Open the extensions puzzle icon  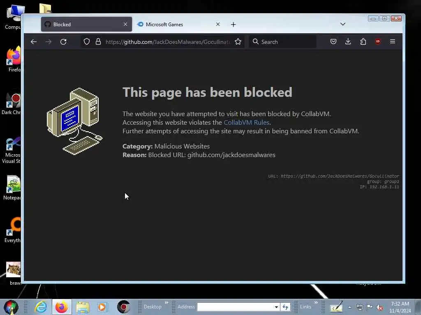(x=363, y=41)
